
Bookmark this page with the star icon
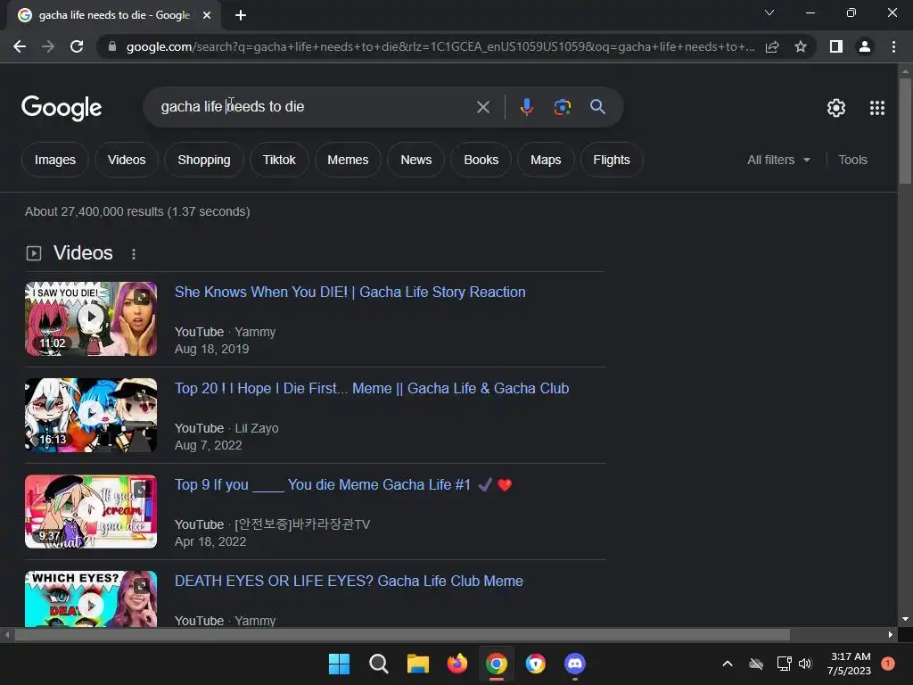801,46
